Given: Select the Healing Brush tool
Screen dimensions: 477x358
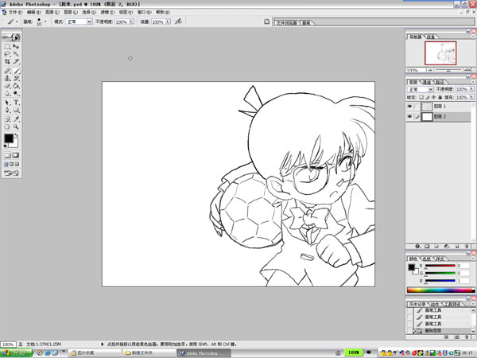Looking at the screenshot, I should click(x=7, y=71).
